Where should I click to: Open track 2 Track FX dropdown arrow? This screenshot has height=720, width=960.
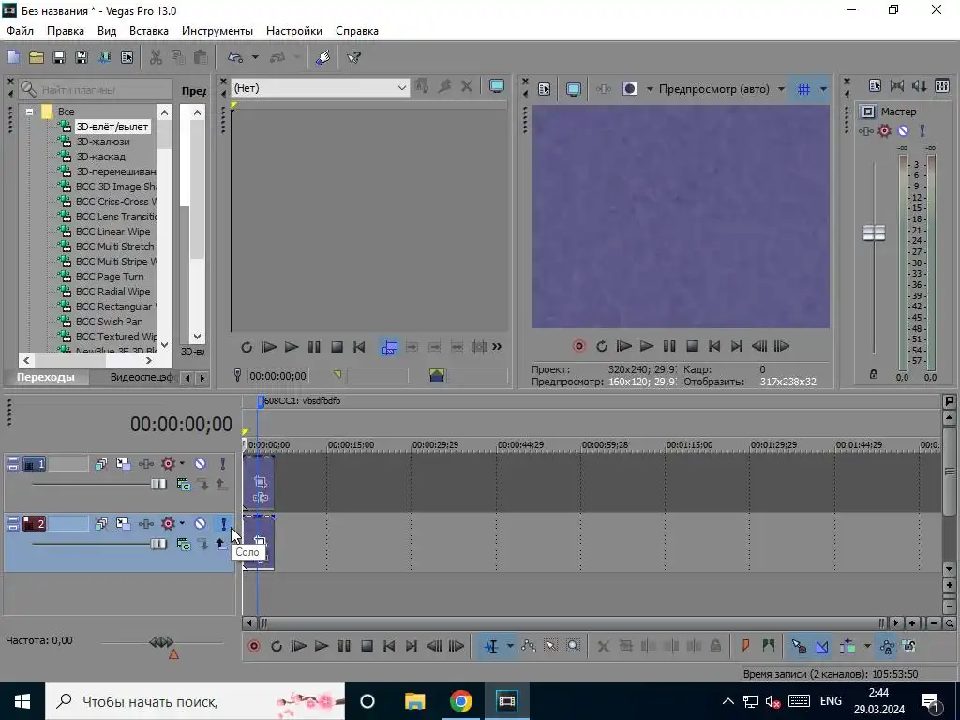pyautogui.click(x=182, y=523)
